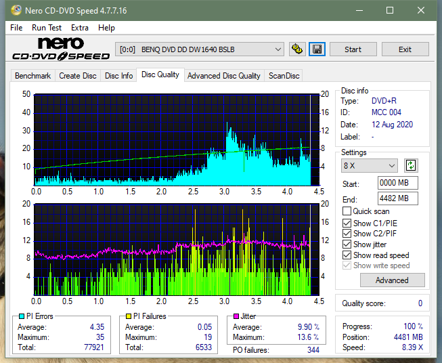This screenshot has height=363, width=442.
Task: Click the save floppy disk icon
Action: [x=317, y=49]
